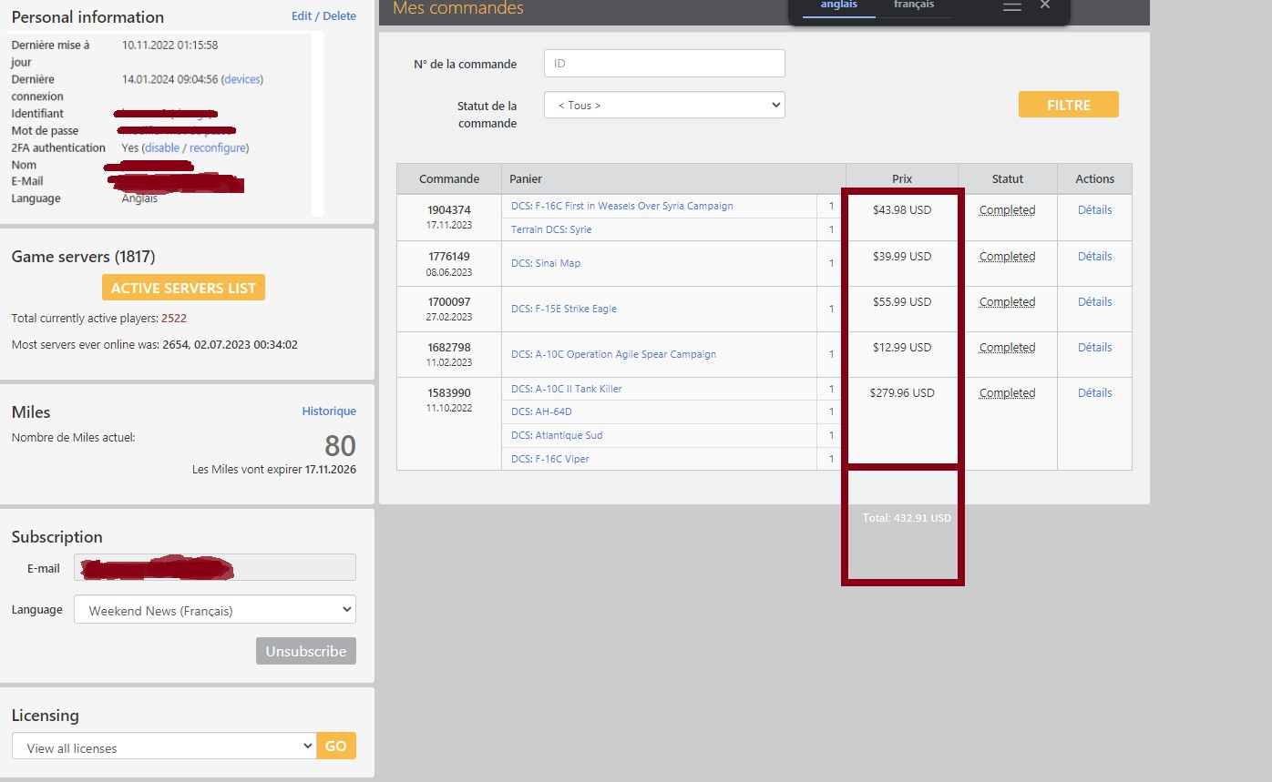Disable 2FA authentication via the disable link
This screenshot has width=1272, height=782.
pyautogui.click(x=162, y=147)
